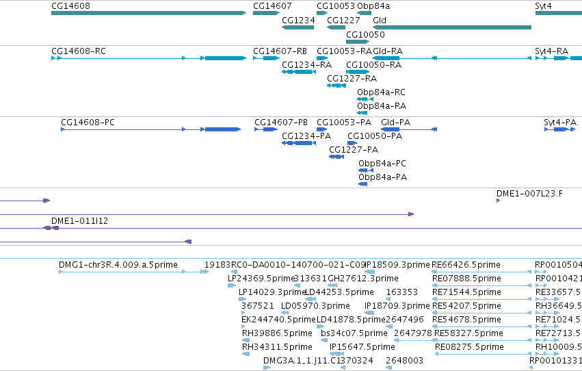The image size is (582, 371).
Task: Click the RE66426.5prime EST label
Action: [466, 265]
